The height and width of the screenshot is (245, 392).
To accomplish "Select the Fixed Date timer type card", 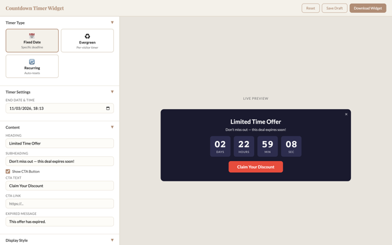I will tap(32, 40).
